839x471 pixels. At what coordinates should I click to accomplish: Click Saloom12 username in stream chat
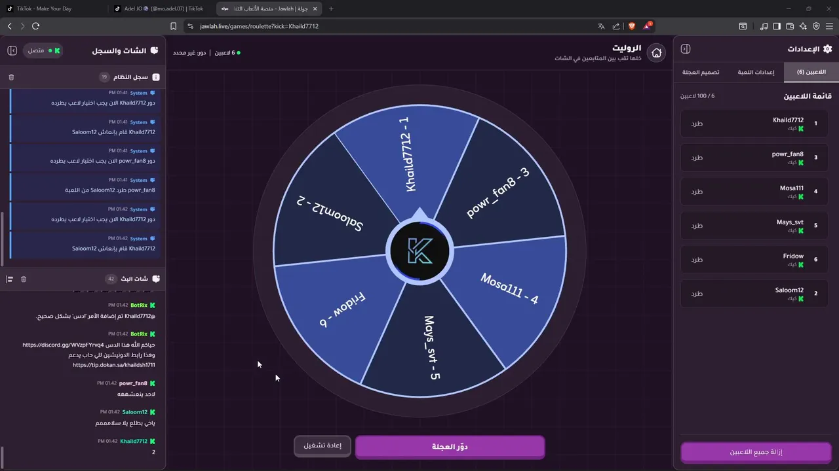click(135, 412)
